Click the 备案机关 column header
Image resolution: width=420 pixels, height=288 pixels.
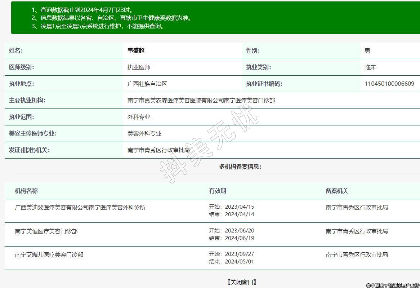pyautogui.click(x=337, y=191)
